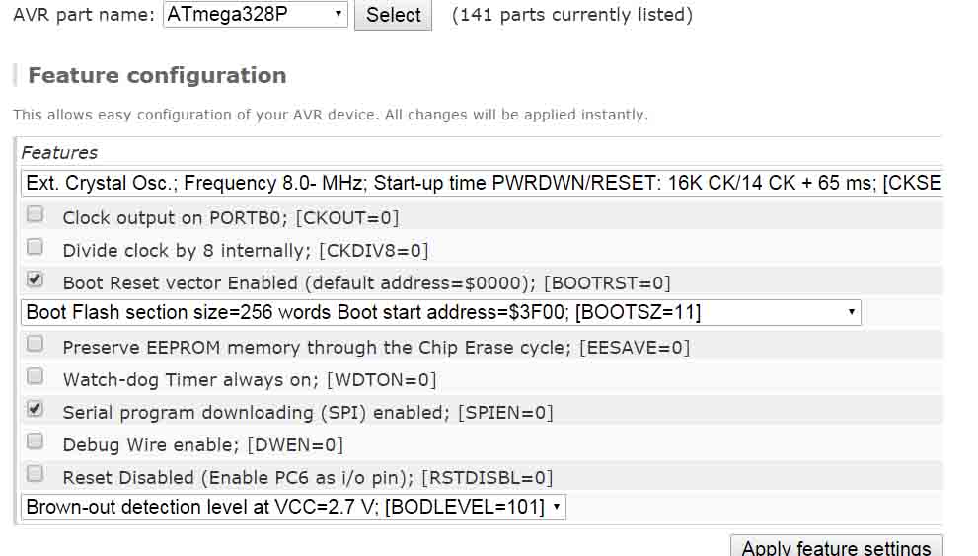Viewport: 978px width, 556px height.
Task: Open the AVR part name dropdown
Action: 255,15
